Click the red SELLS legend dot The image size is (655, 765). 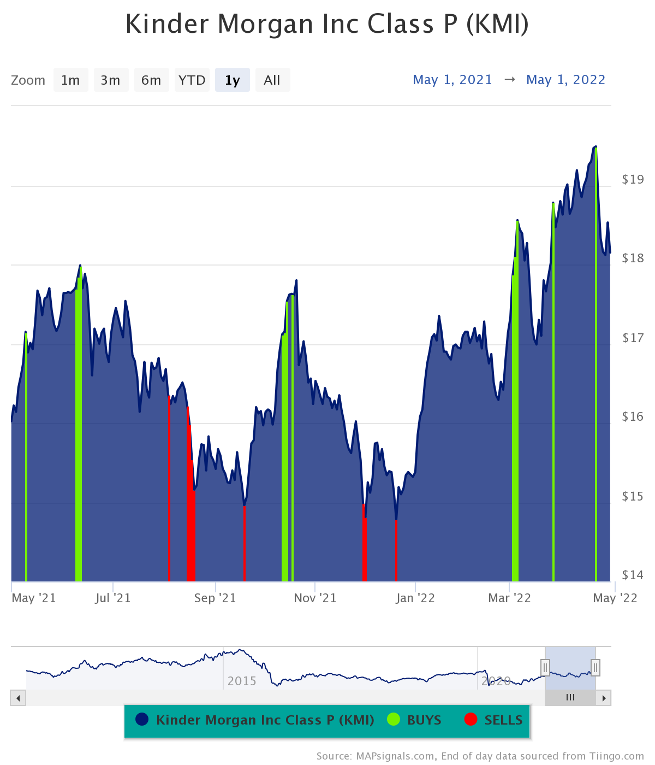tap(471, 720)
